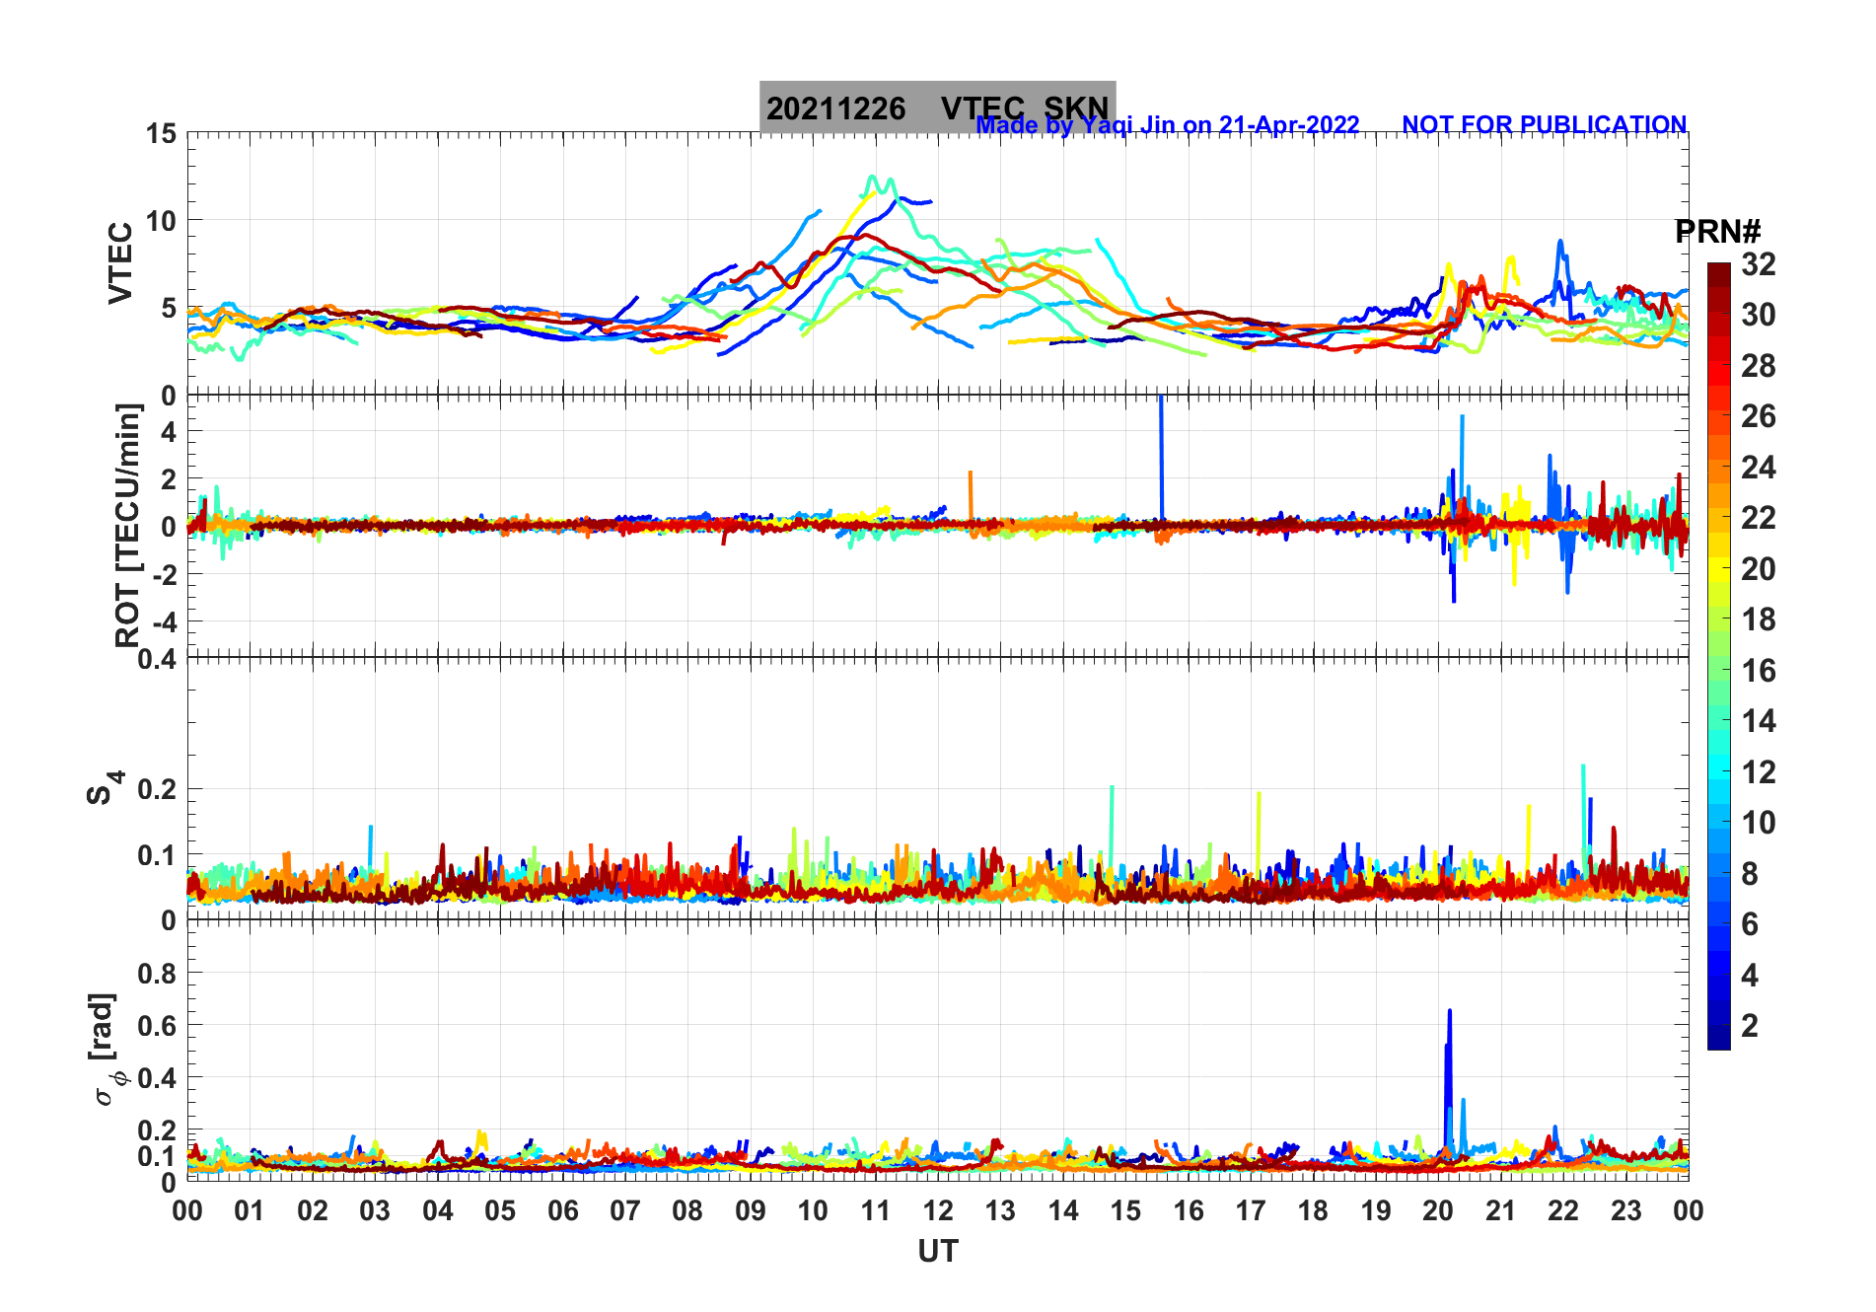Screen dimensions: 1876x1312
Task: Click the "6" label on the PRN colorbar
Action: 1750,924
